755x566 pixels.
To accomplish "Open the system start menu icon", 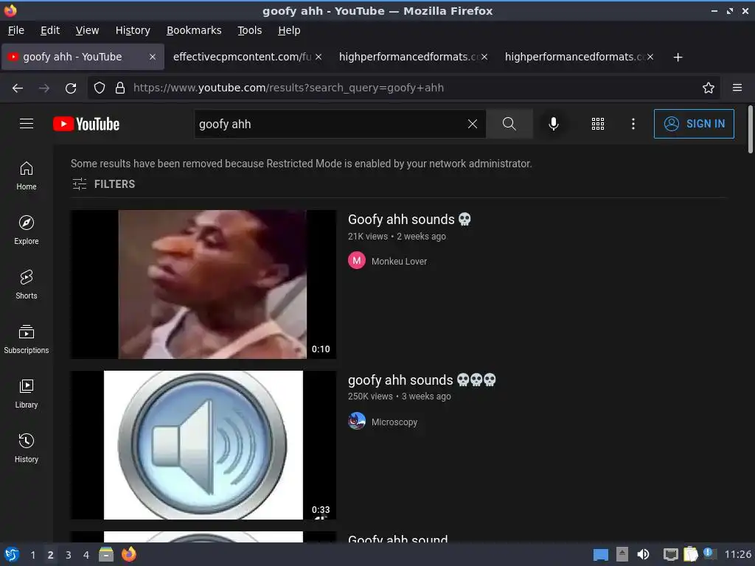I will [x=12, y=554].
